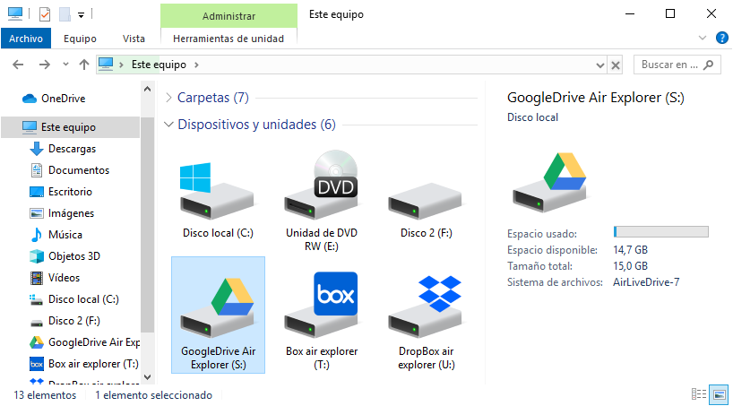This screenshot has width=733, height=406.
Task: Click the Google Drive preview icon in details pane
Action: pyautogui.click(x=550, y=184)
